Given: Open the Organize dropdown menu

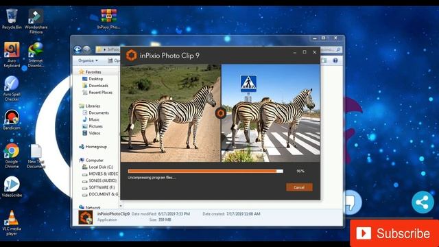Looking at the screenshot, I should [x=88, y=60].
